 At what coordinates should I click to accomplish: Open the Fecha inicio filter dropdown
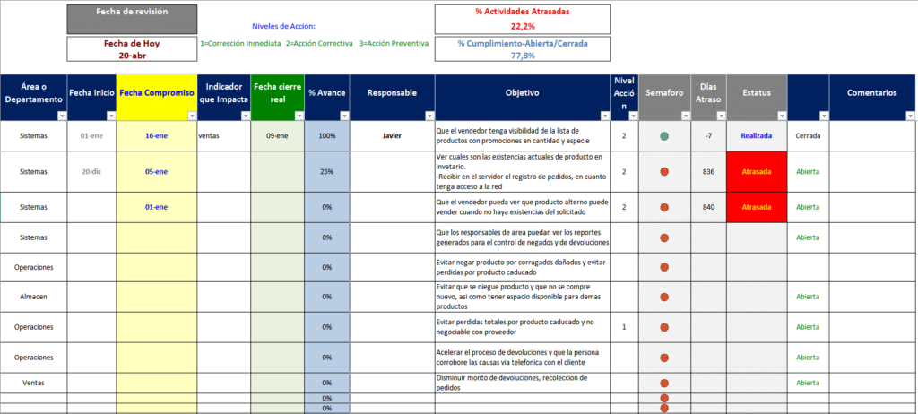point(111,116)
